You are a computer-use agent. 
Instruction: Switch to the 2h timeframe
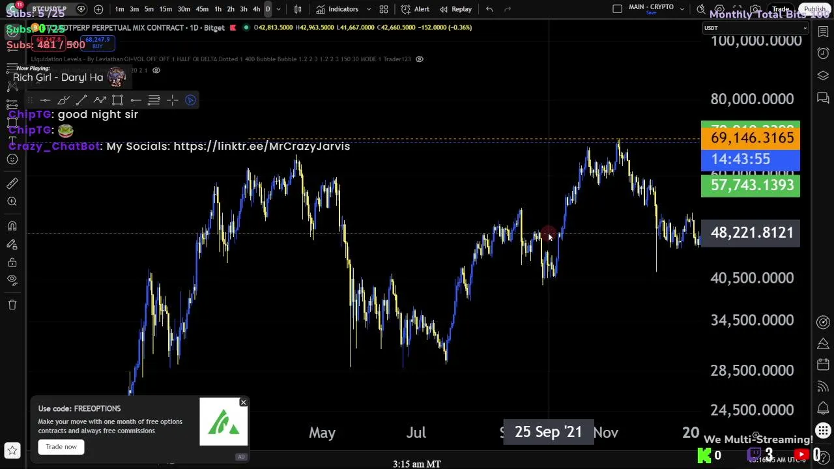231,9
